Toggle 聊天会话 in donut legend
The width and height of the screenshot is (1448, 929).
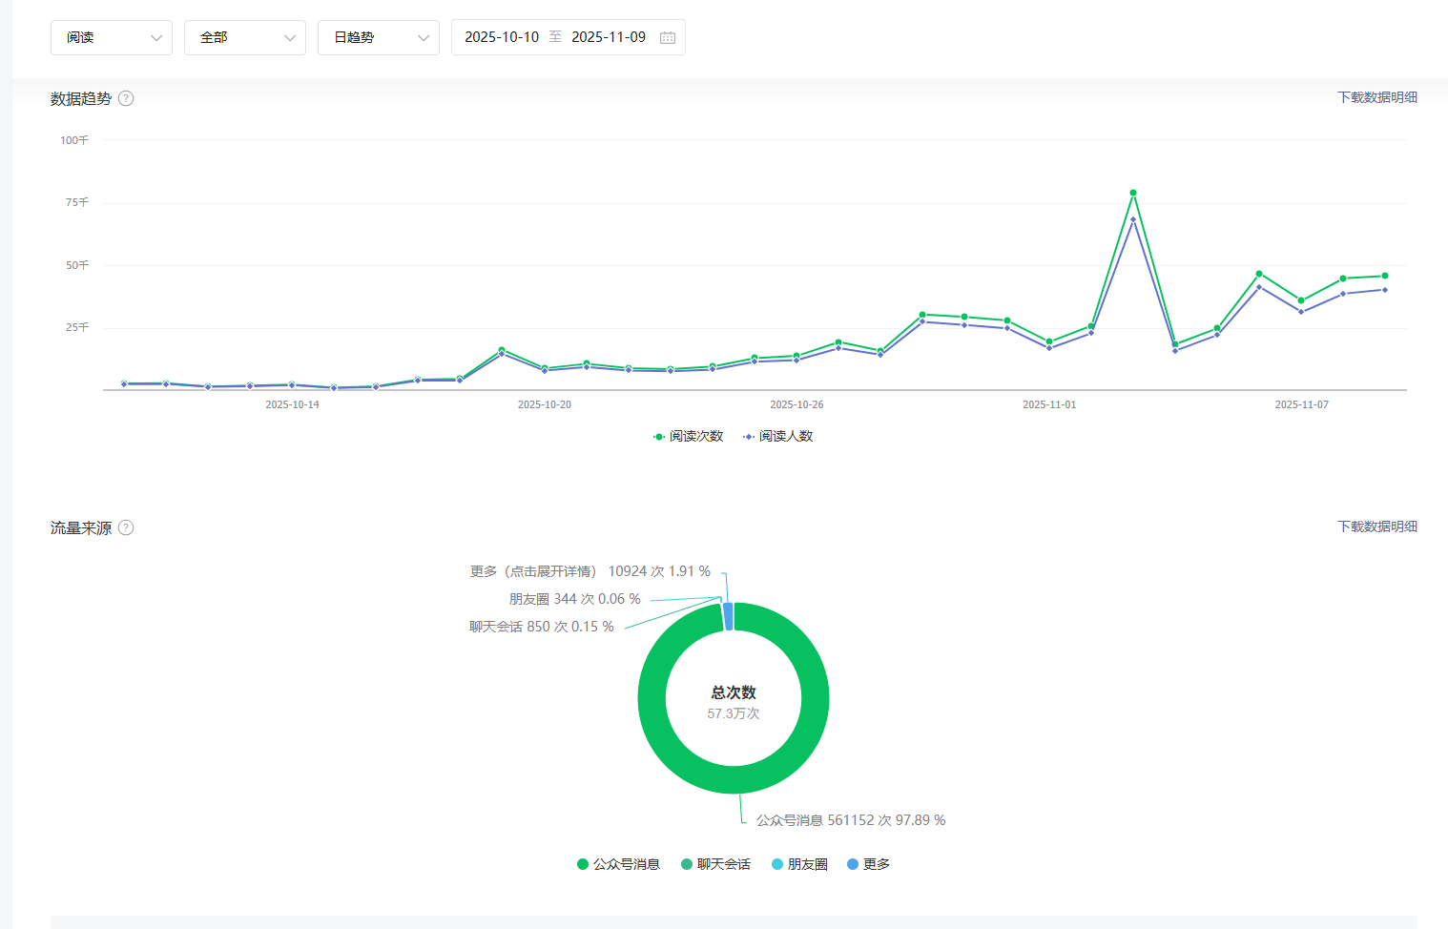click(715, 864)
